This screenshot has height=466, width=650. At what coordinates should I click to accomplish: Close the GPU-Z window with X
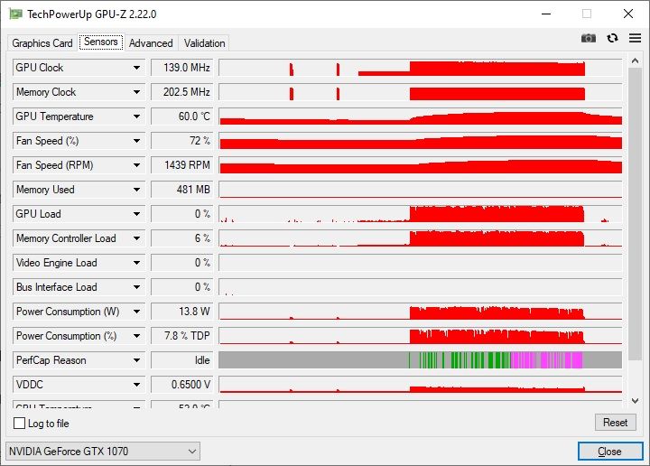tap(628, 14)
